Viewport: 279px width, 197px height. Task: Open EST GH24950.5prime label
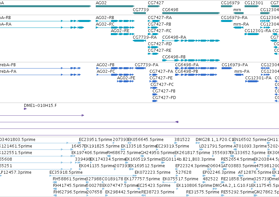pyautogui.click(x=157, y=153)
